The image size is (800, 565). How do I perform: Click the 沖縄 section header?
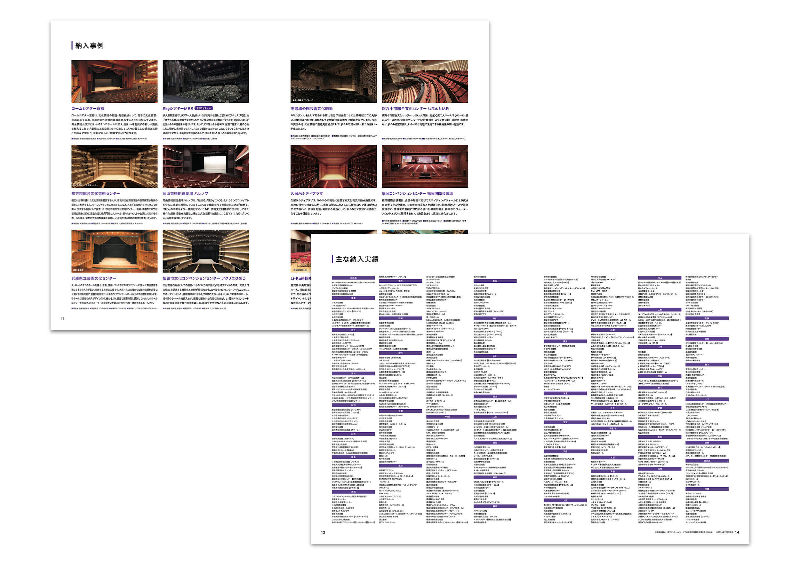click(707, 489)
